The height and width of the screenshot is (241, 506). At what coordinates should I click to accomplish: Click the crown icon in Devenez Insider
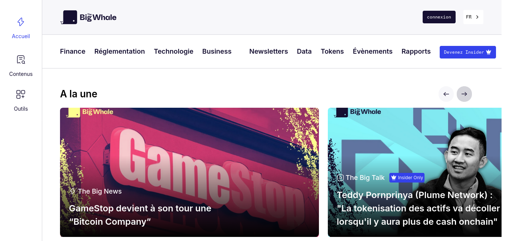click(x=489, y=52)
